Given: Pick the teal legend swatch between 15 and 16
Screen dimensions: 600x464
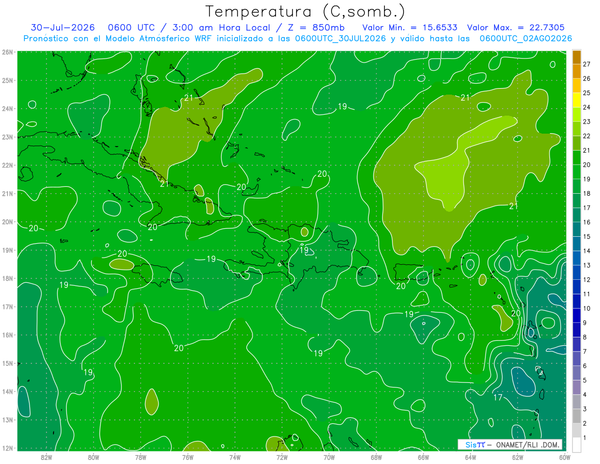Looking at the screenshot, I should [x=576, y=229].
